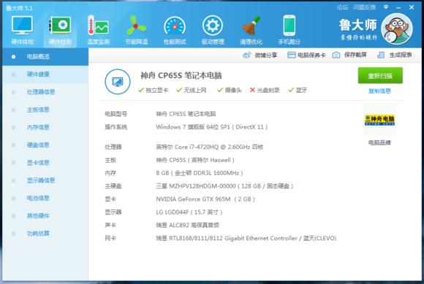Select the 神舟 CP65S Haswell motherboard value

[x=195, y=160]
